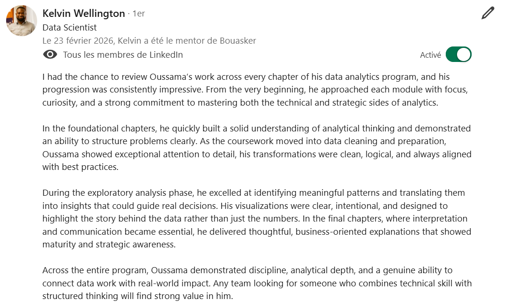Click the "1er" connection degree badge
This screenshot has height=307, width=506.
(x=139, y=14)
